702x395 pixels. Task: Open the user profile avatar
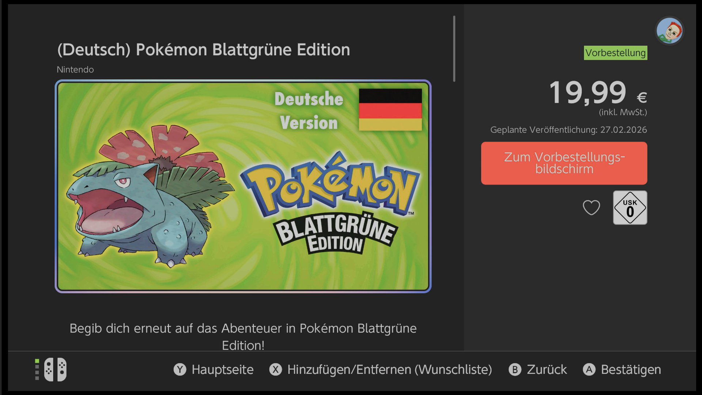(669, 31)
